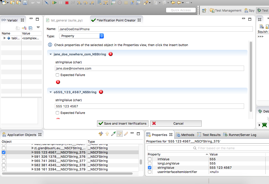Click the up arrow in Application Objects
The image size is (269, 184).
107,134
